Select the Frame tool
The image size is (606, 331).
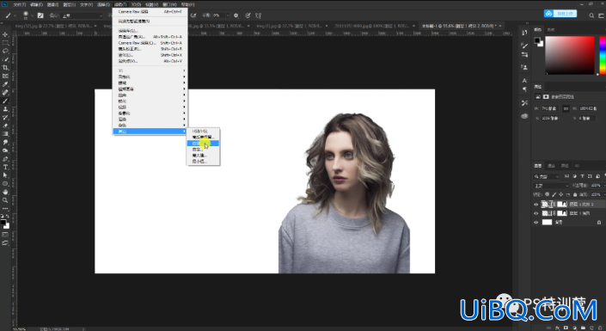(x=5, y=77)
